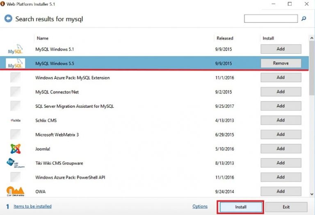This screenshot has height=215, width=315.
Task: Click the OWA logo icon
Action: [16, 191]
